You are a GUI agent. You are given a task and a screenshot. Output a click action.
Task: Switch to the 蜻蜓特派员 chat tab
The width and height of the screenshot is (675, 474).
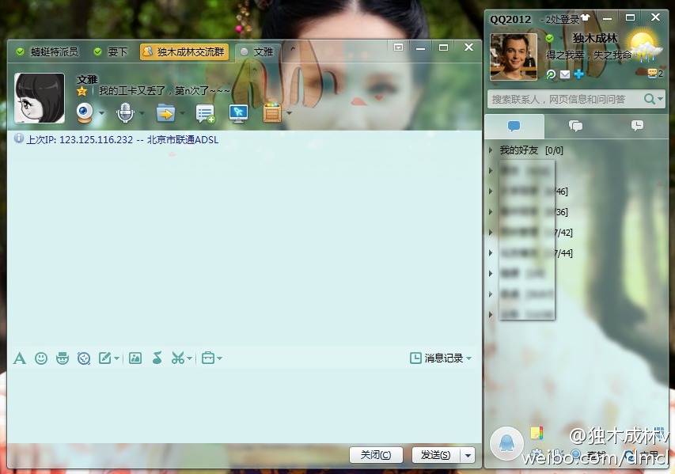click(x=47, y=52)
